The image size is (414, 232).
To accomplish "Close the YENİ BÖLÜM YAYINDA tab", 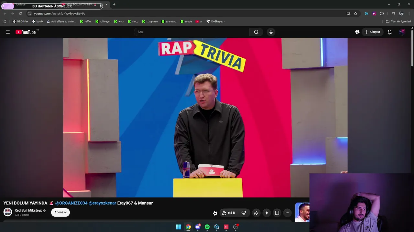I will pos(106,5).
